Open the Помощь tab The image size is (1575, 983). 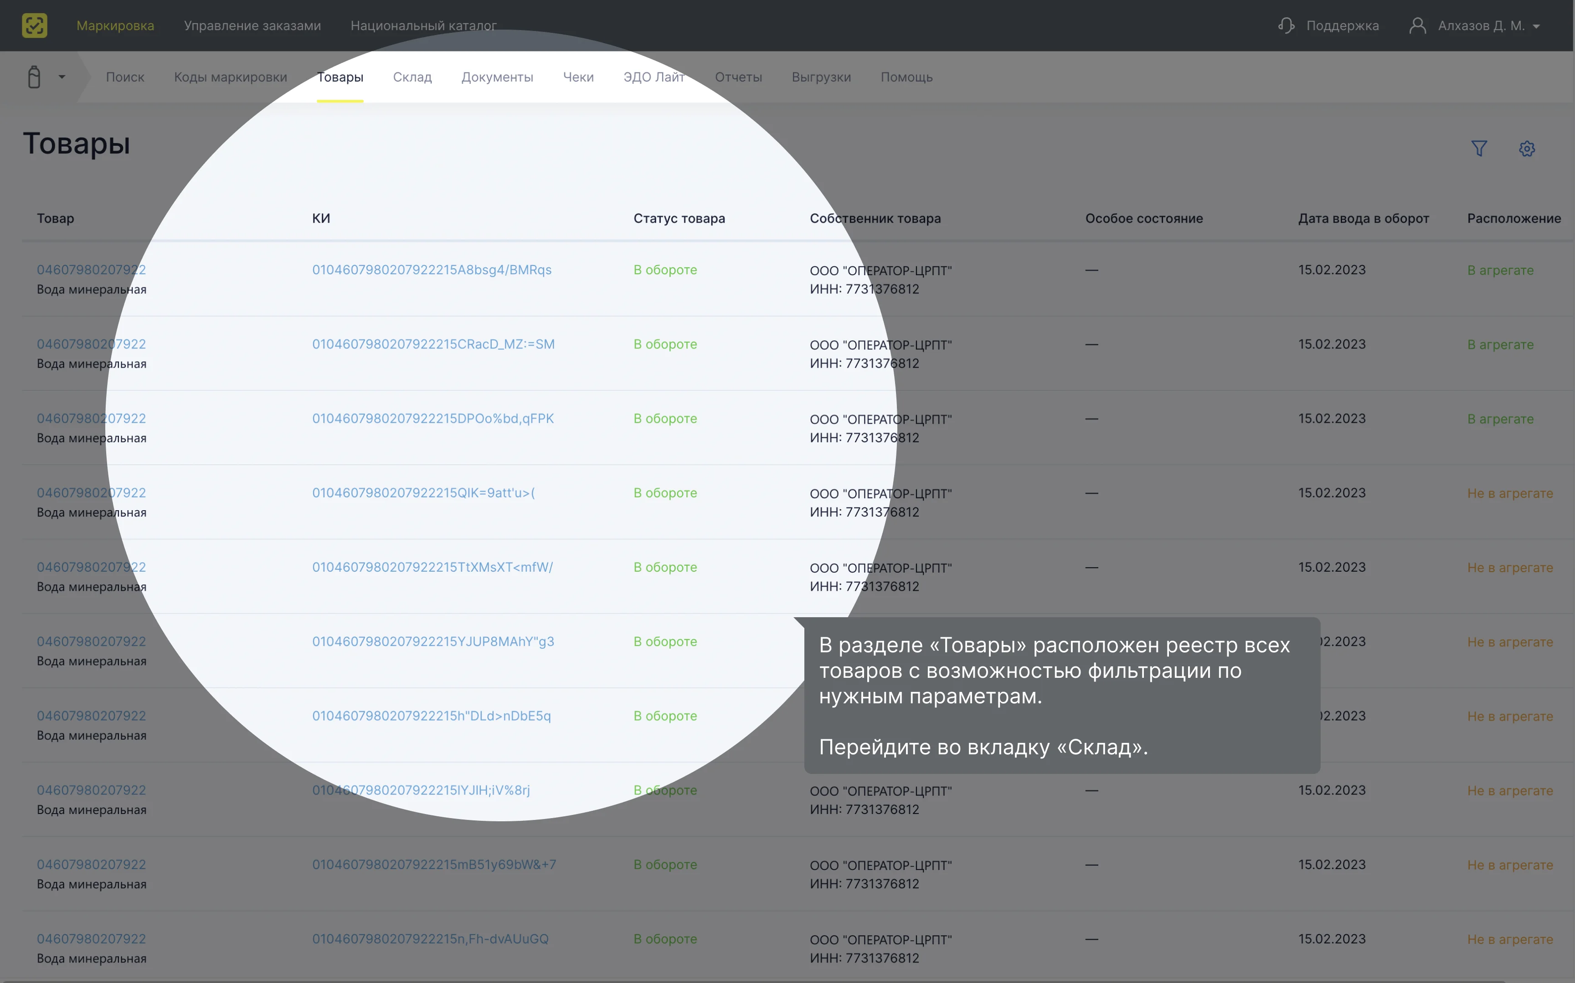pyautogui.click(x=906, y=77)
